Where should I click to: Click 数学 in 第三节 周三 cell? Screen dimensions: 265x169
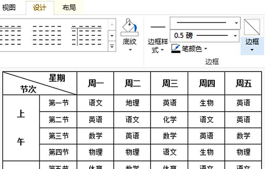(x=170, y=136)
